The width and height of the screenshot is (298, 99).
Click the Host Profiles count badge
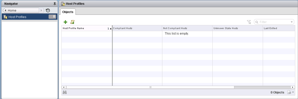click(52, 17)
